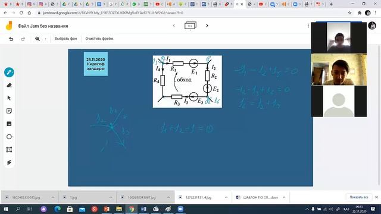The width and height of the screenshot is (381, 214).
Task: Select the '25.11.2020 Кирхгоф заңдары' sticky note
Action: tap(96, 64)
